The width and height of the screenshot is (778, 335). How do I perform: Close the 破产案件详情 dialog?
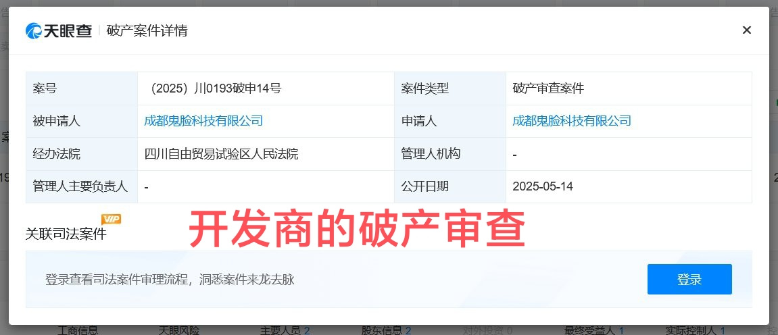[746, 30]
